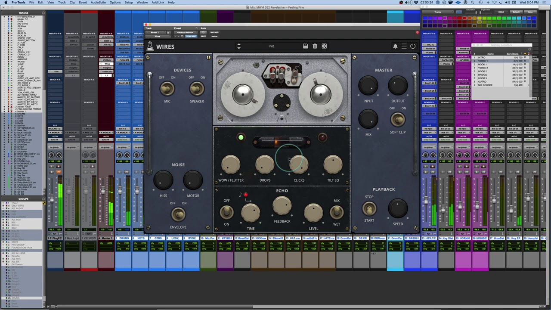Click the echo FEEDBACK knob
551x310 pixels.
point(282,206)
